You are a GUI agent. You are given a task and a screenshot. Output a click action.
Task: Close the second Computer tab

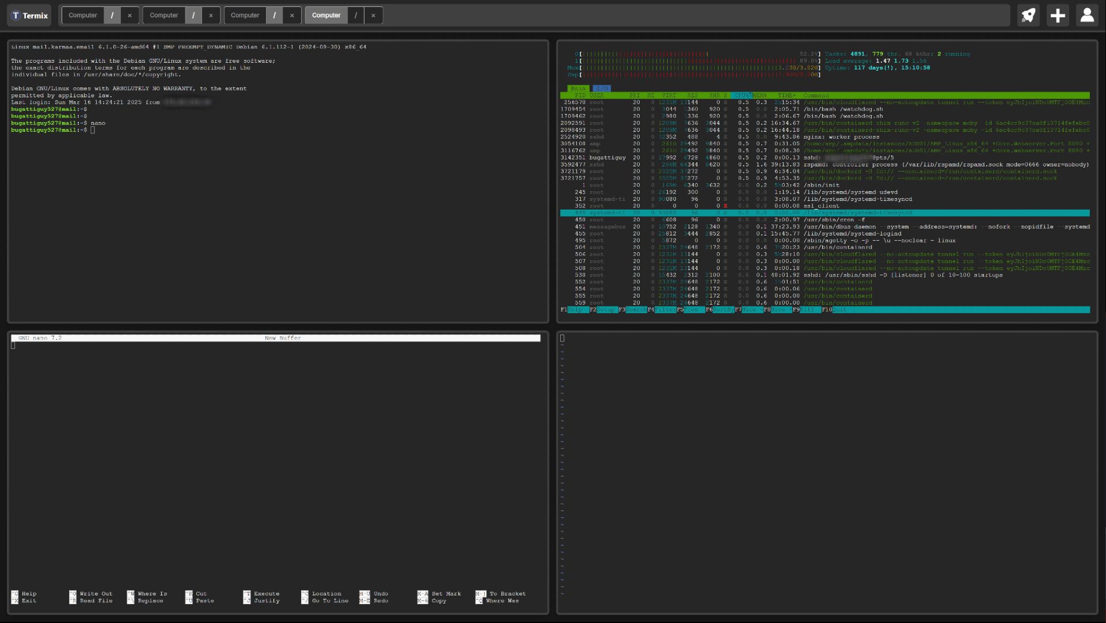tap(211, 15)
